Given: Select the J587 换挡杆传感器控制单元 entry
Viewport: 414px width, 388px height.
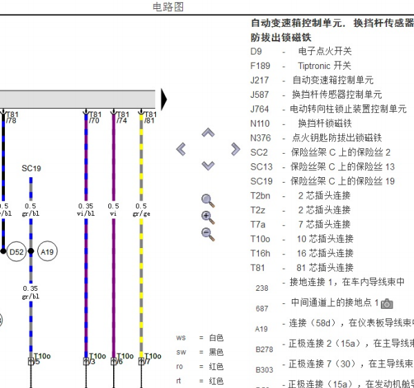Looking at the screenshot, I should tap(316, 94).
